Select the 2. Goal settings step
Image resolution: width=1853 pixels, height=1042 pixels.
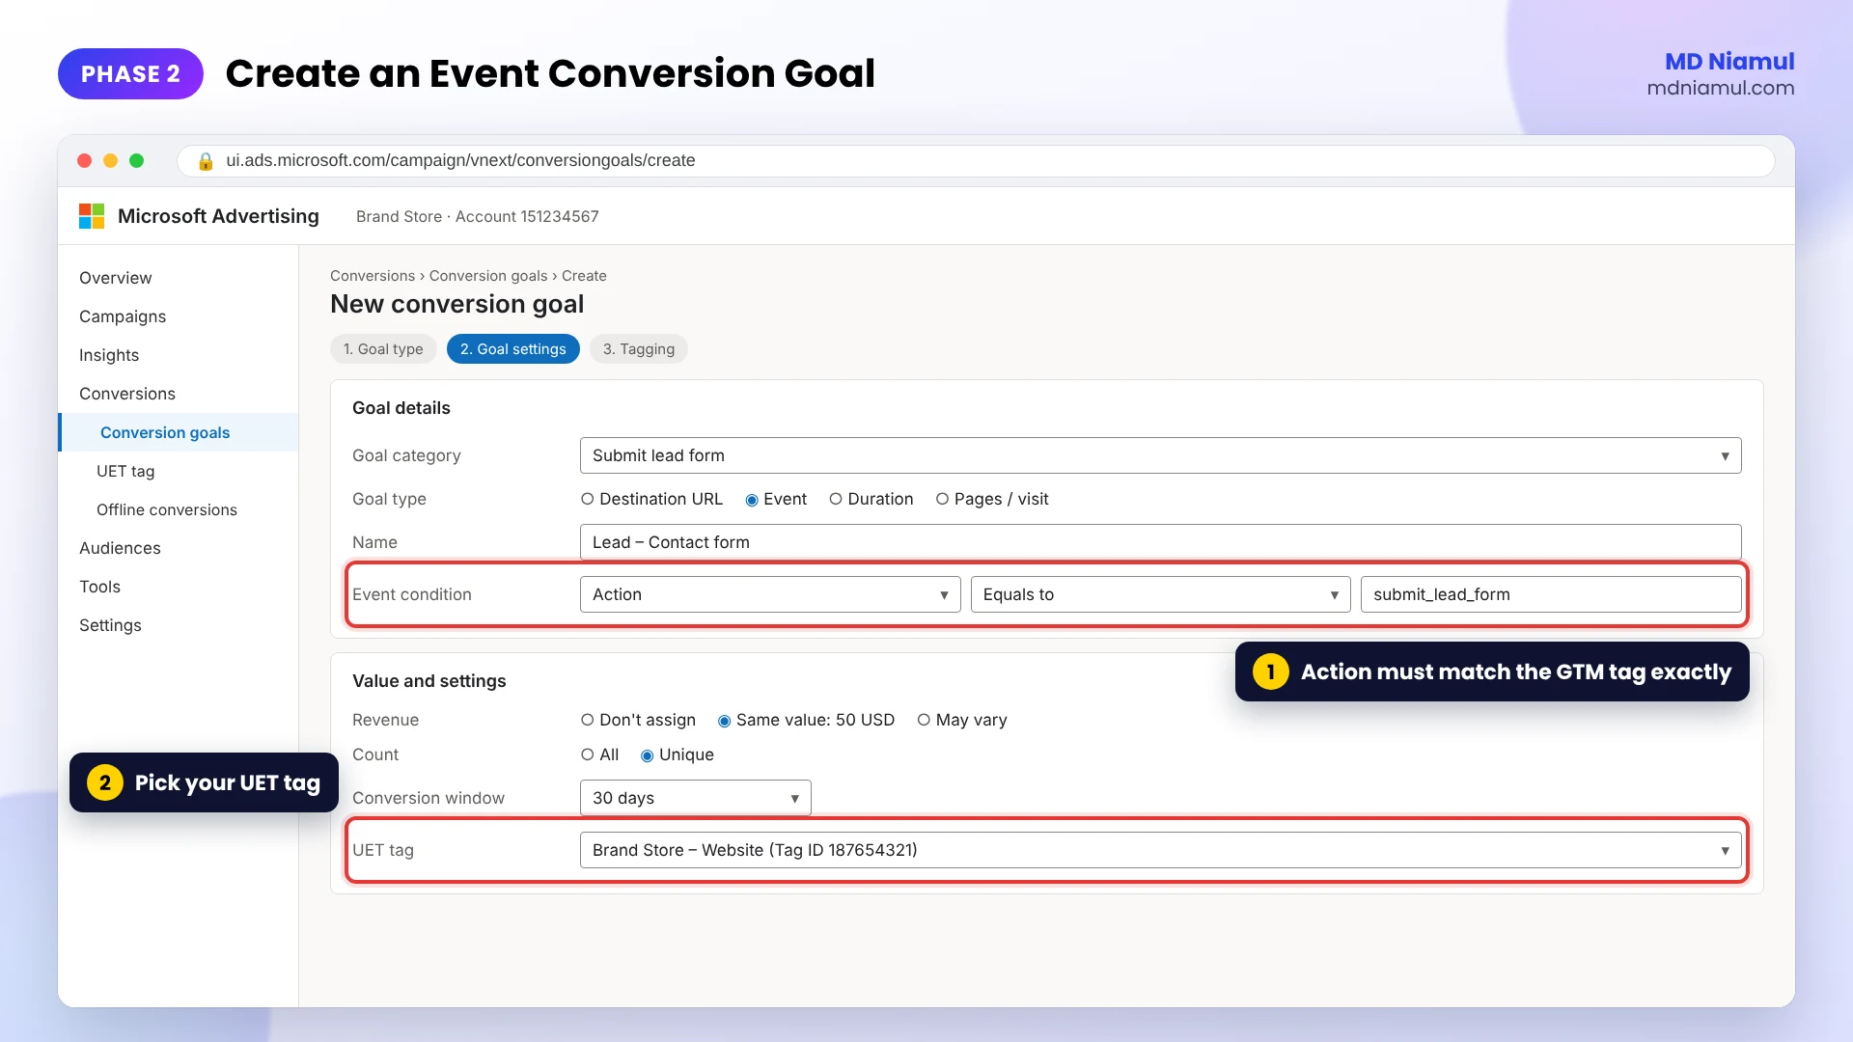point(513,349)
